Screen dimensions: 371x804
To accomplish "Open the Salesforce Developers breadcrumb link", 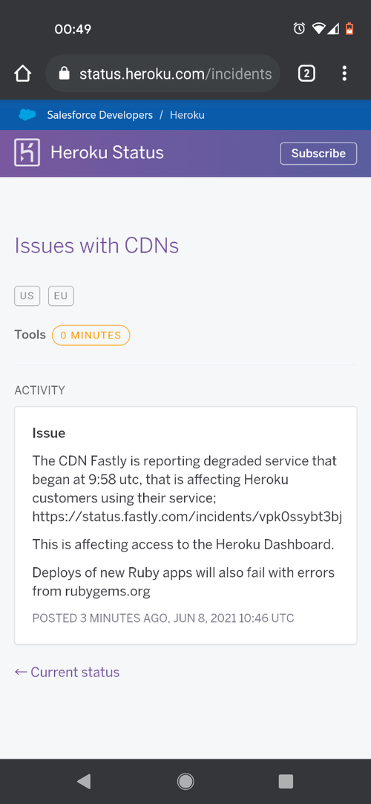I will [100, 115].
